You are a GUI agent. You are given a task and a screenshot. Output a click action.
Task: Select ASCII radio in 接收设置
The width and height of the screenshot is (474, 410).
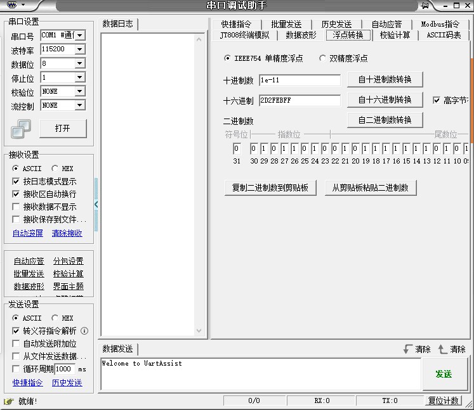[15, 168]
